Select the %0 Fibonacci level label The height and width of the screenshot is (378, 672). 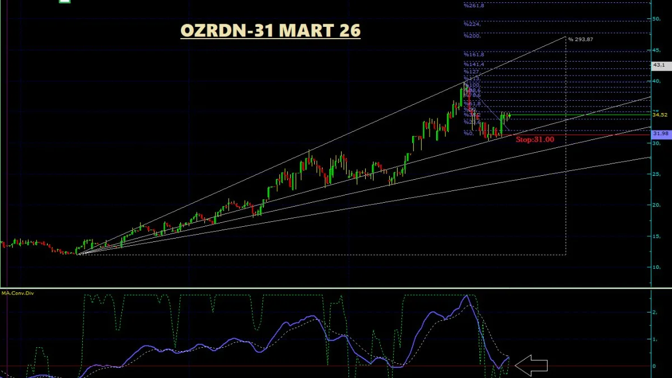[x=469, y=133]
